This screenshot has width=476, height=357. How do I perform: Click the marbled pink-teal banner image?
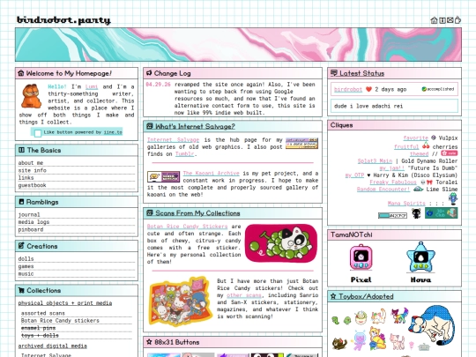(x=238, y=45)
